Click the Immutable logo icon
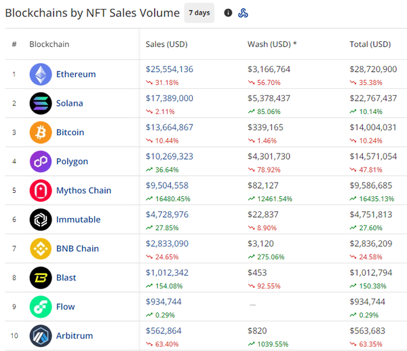Screen dimensions: 407x351 [41, 219]
